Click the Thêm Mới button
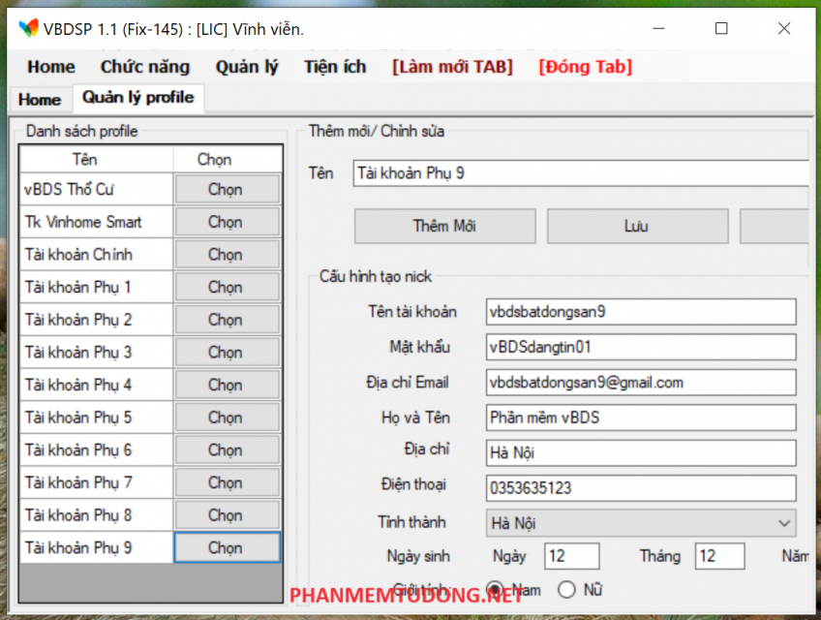Screen dimensions: 821x620 point(444,226)
